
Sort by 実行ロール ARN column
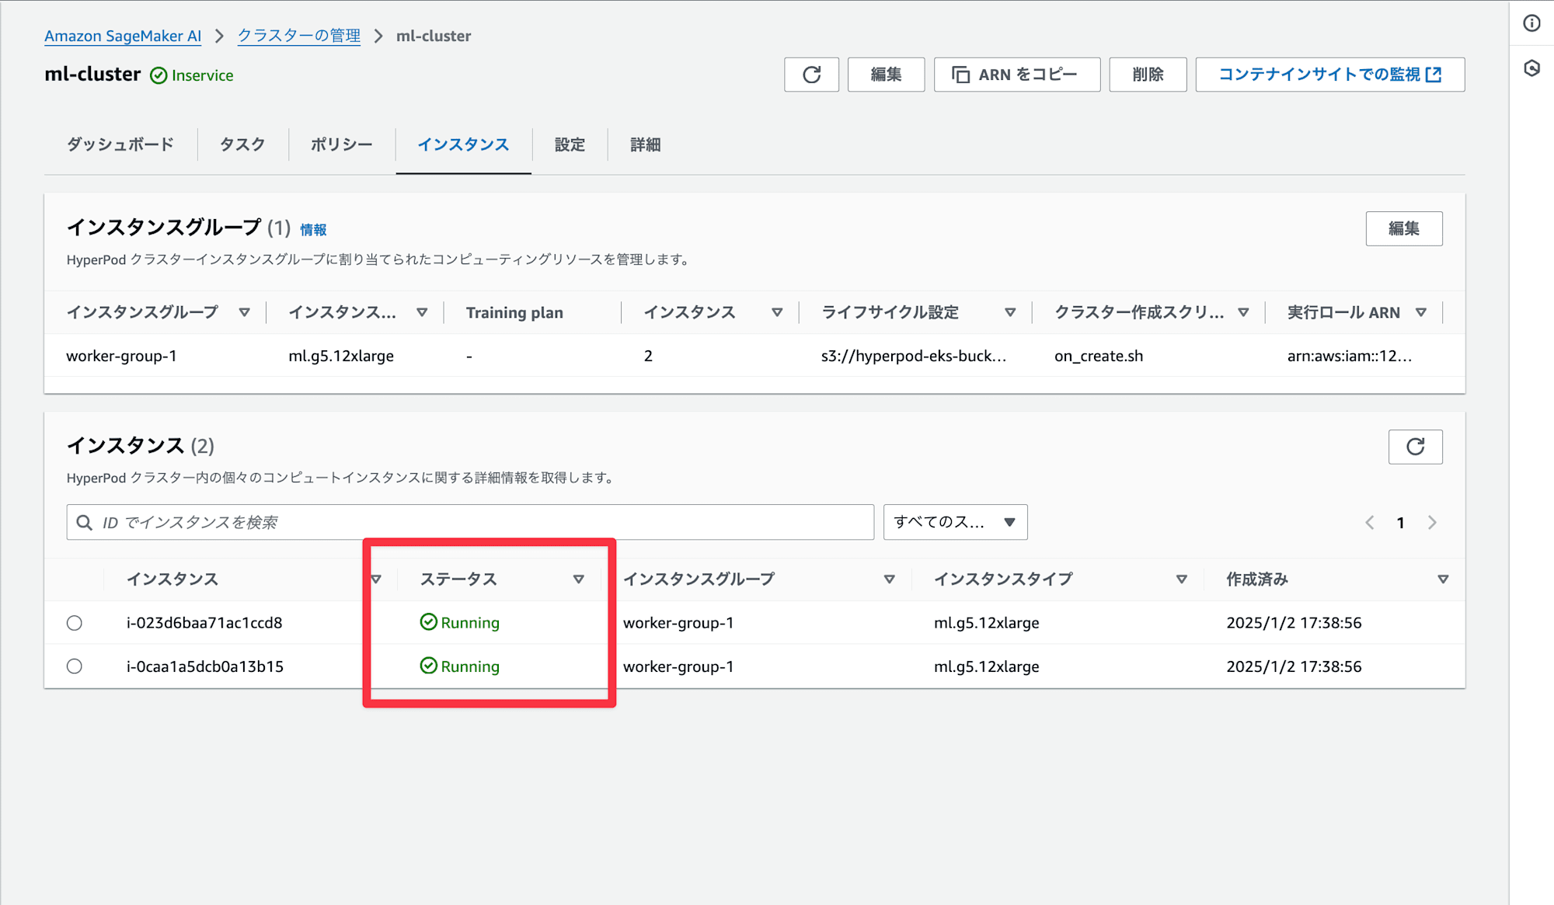1421,312
